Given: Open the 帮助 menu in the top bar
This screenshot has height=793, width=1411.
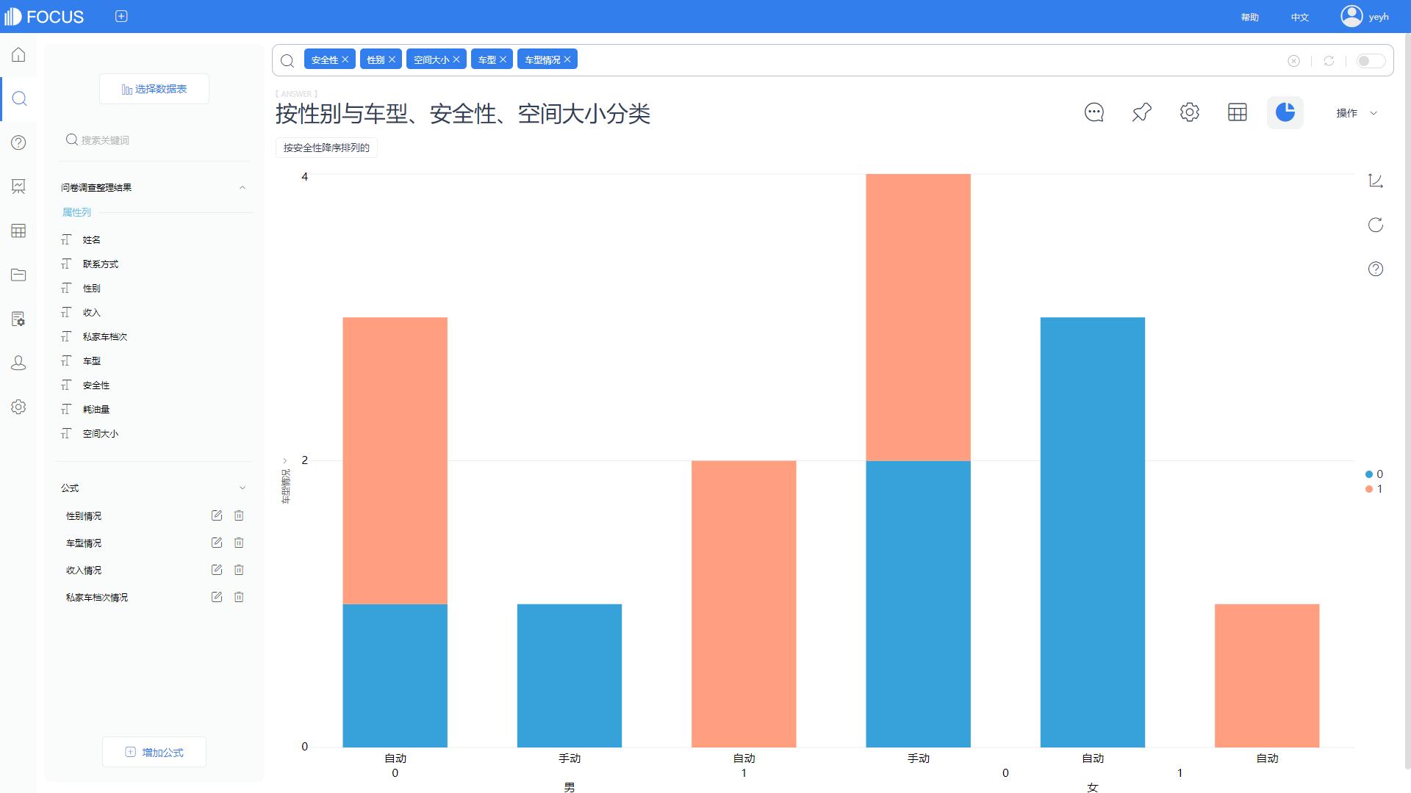Looking at the screenshot, I should click(x=1249, y=17).
